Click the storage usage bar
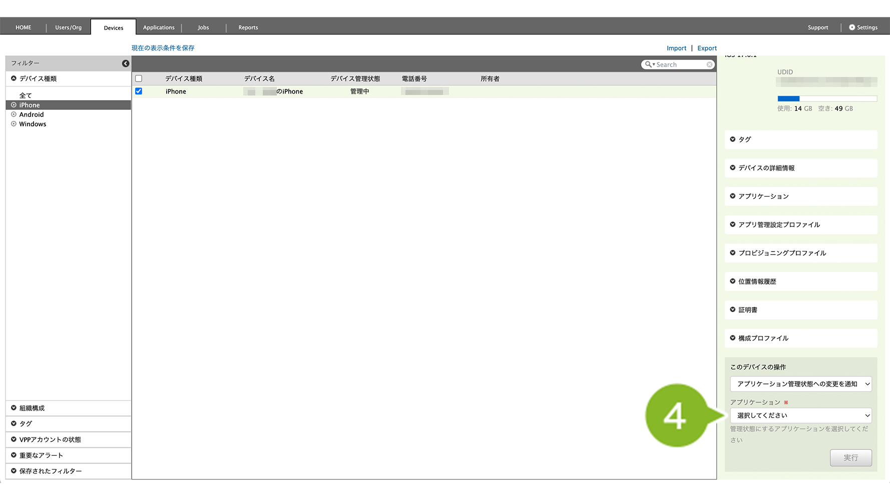 click(827, 98)
